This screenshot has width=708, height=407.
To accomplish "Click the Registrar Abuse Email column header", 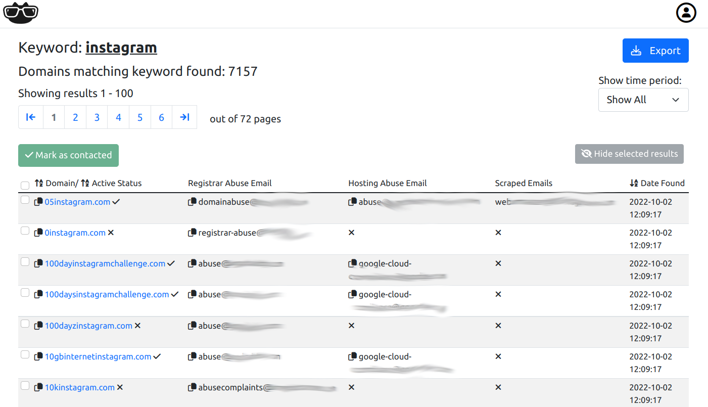I will 230,183.
